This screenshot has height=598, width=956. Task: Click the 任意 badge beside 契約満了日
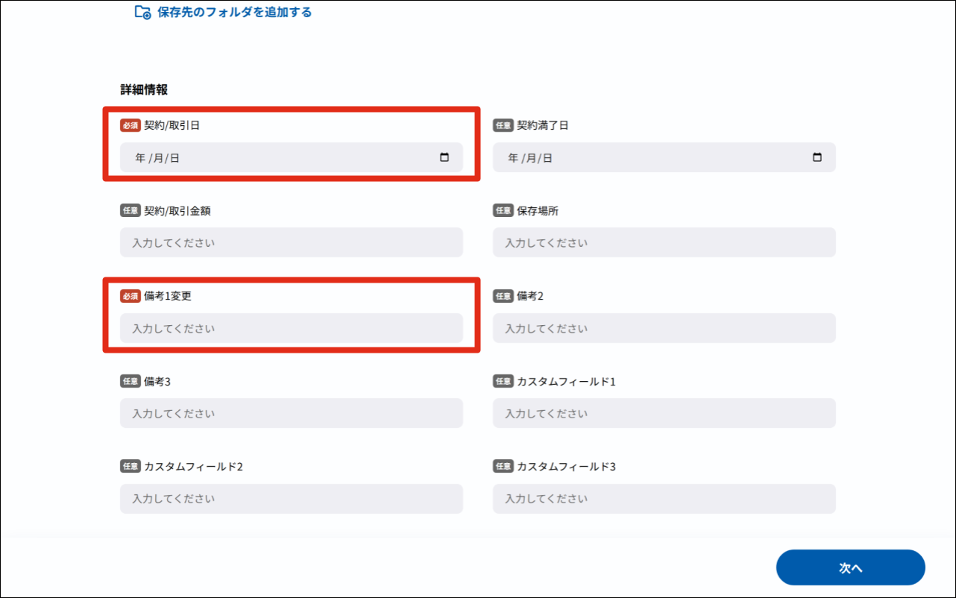tap(503, 125)
